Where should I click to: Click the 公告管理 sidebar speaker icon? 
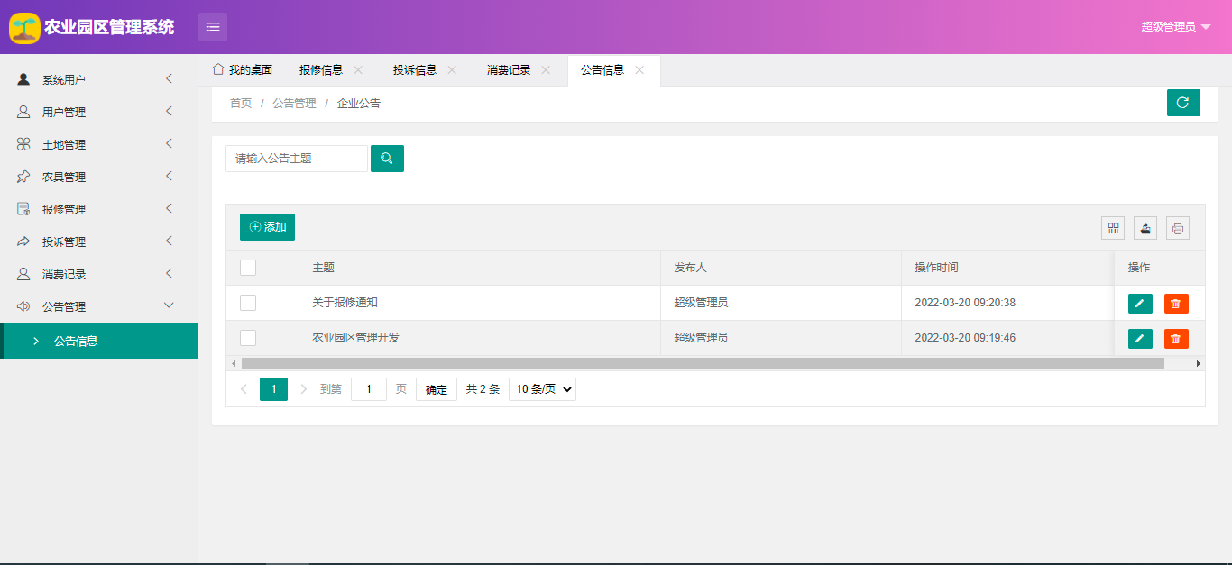(x=23, y=306)
